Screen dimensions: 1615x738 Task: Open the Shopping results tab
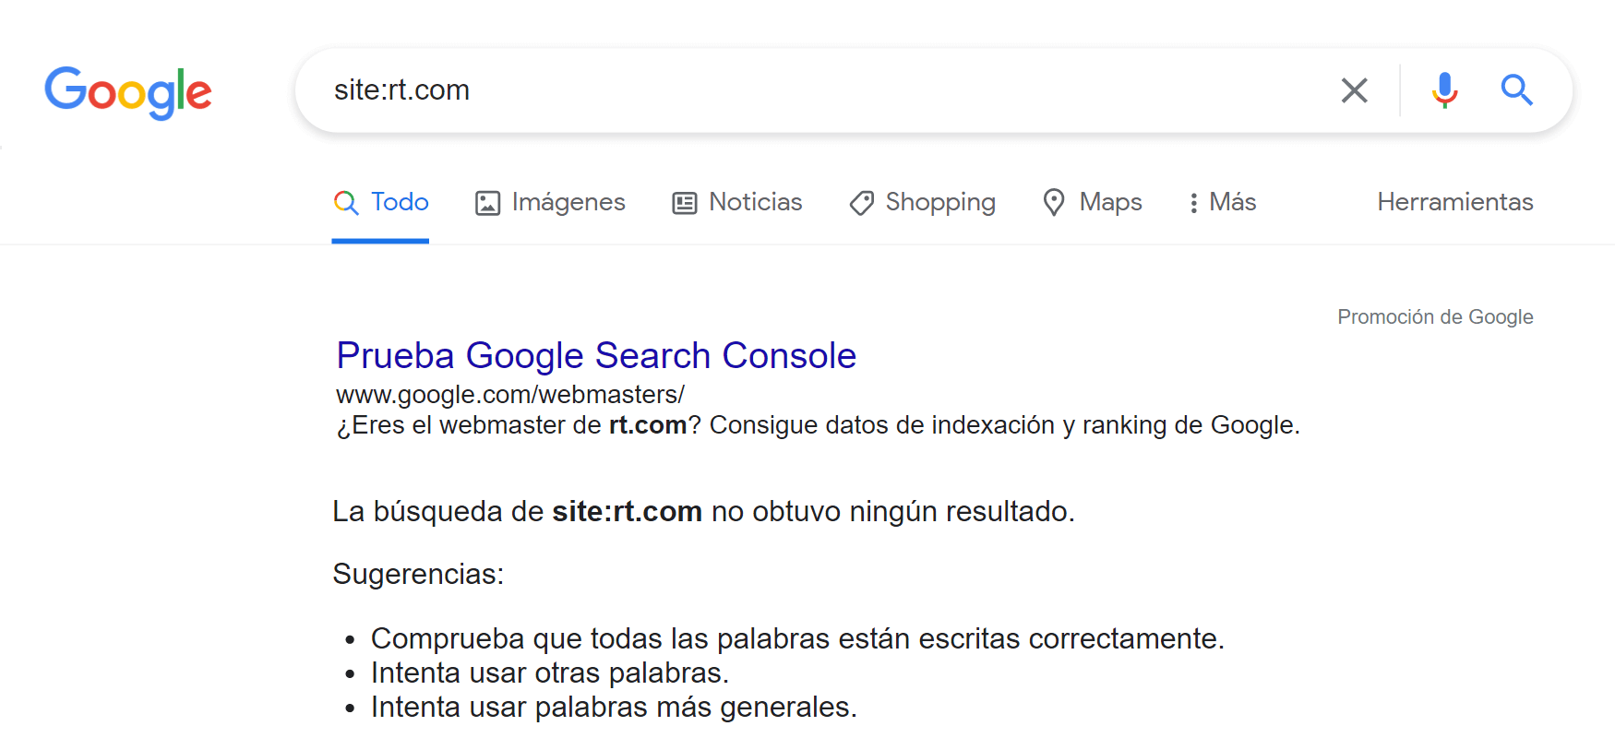click(939, 202)
